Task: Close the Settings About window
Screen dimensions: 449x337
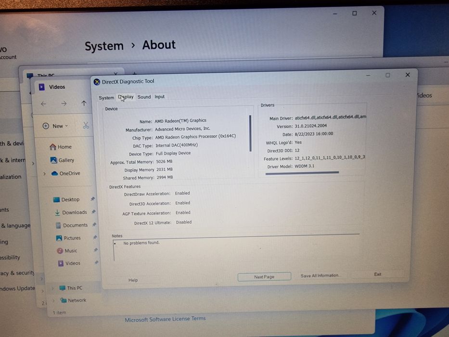Action: [374, 13]
